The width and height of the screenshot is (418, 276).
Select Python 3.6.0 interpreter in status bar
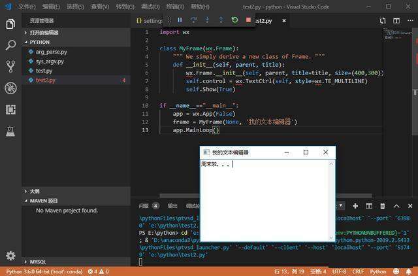(44, 271)
